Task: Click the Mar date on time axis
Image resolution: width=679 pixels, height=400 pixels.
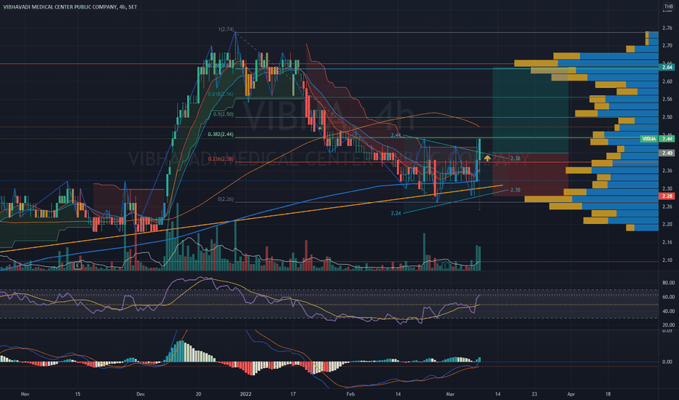Action: click(450, 394)
